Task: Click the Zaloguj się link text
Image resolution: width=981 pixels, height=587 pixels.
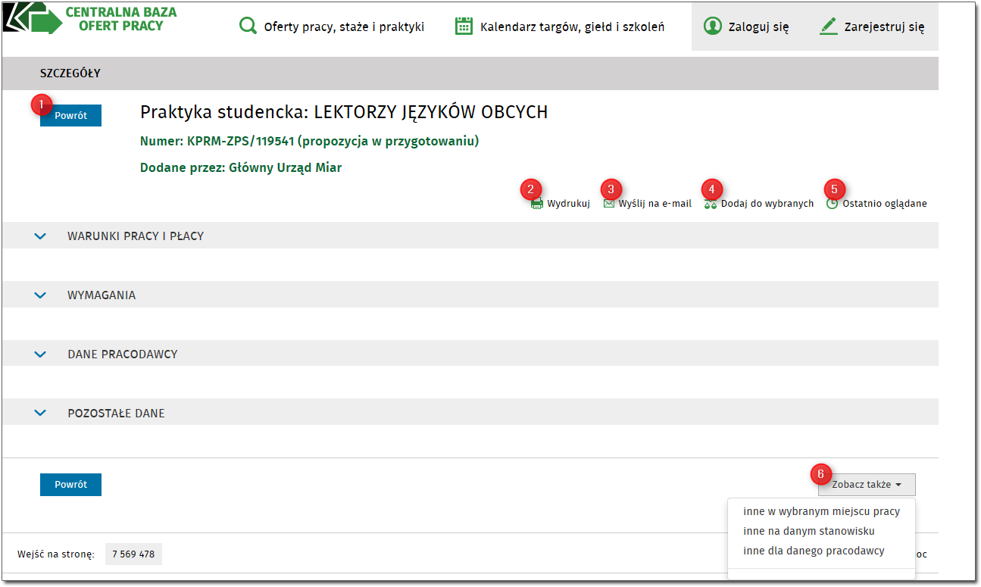Action: coord(758,27)
